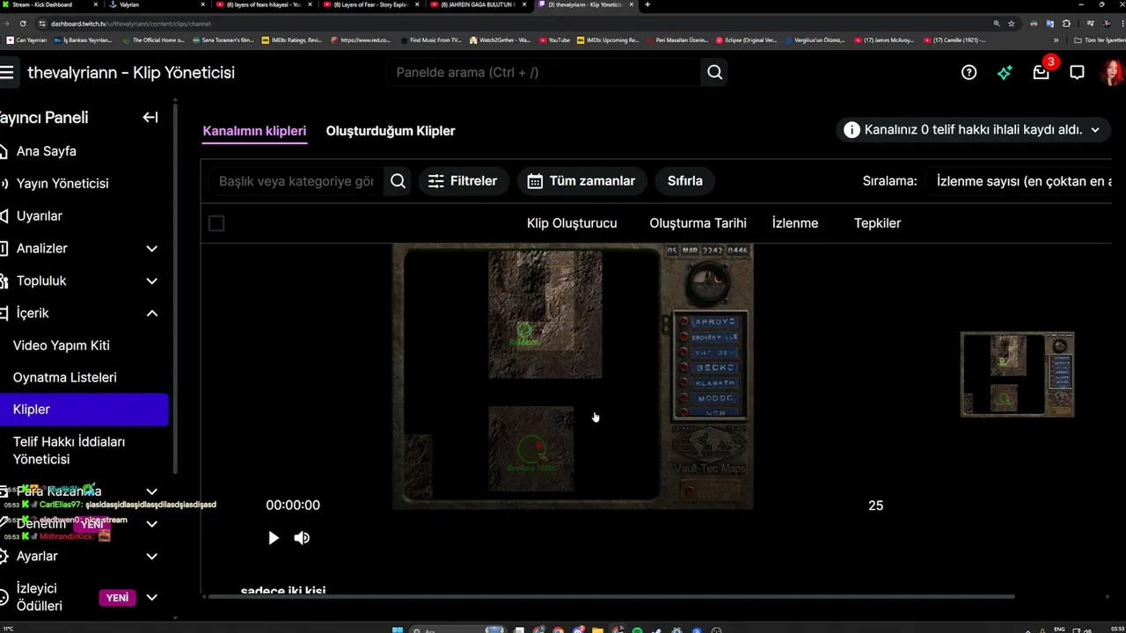Expand the Analizler sidebar section
The width and height of the screenshot is (1126, 633).
coord(151,249)
